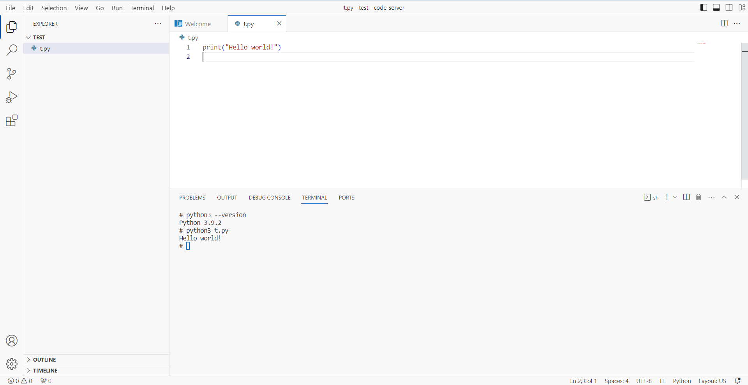Split the terminal pane
This screenshot has height=385, width=748.
(686, 197)
